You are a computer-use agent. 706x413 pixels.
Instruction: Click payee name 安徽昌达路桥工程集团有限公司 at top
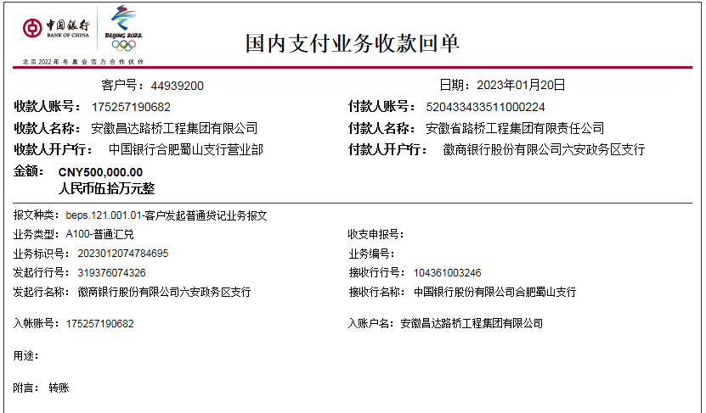coord(173,128)
